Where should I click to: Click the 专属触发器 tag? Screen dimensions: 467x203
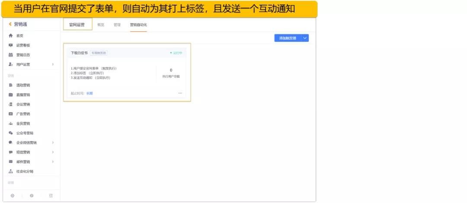(x=99, y=53)
